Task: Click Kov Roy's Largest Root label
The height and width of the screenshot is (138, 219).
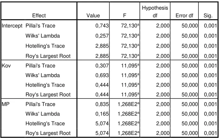Action: click(48, 95)
